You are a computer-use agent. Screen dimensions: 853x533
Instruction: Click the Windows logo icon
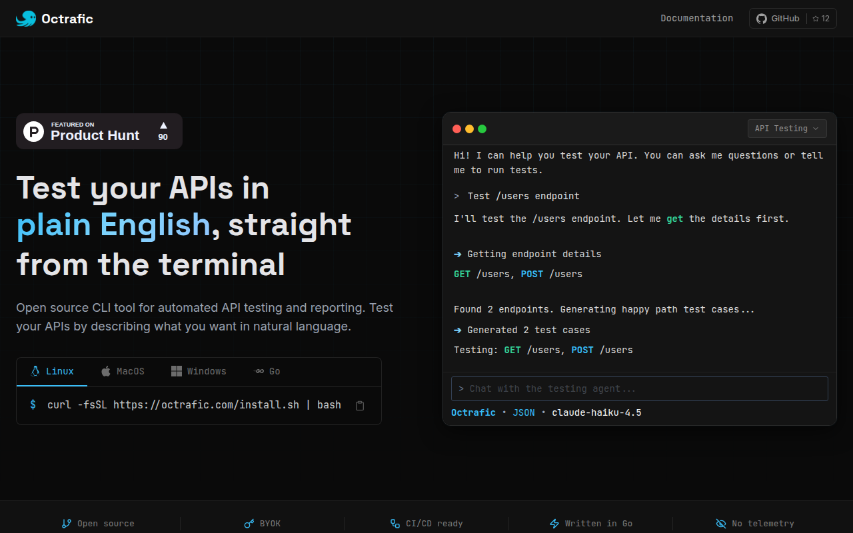pos(177,371)
